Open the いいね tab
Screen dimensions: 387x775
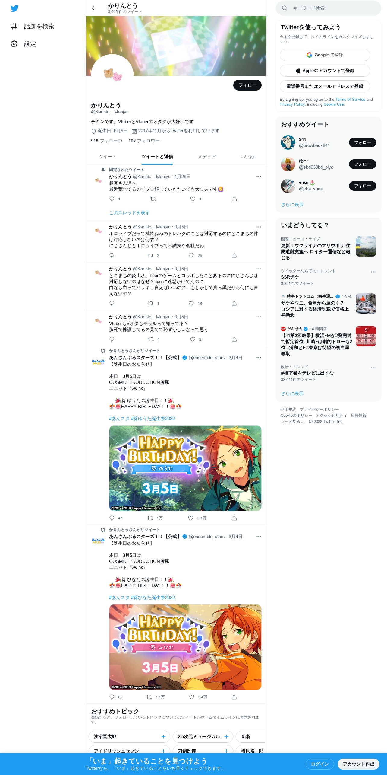click(247, 157)
